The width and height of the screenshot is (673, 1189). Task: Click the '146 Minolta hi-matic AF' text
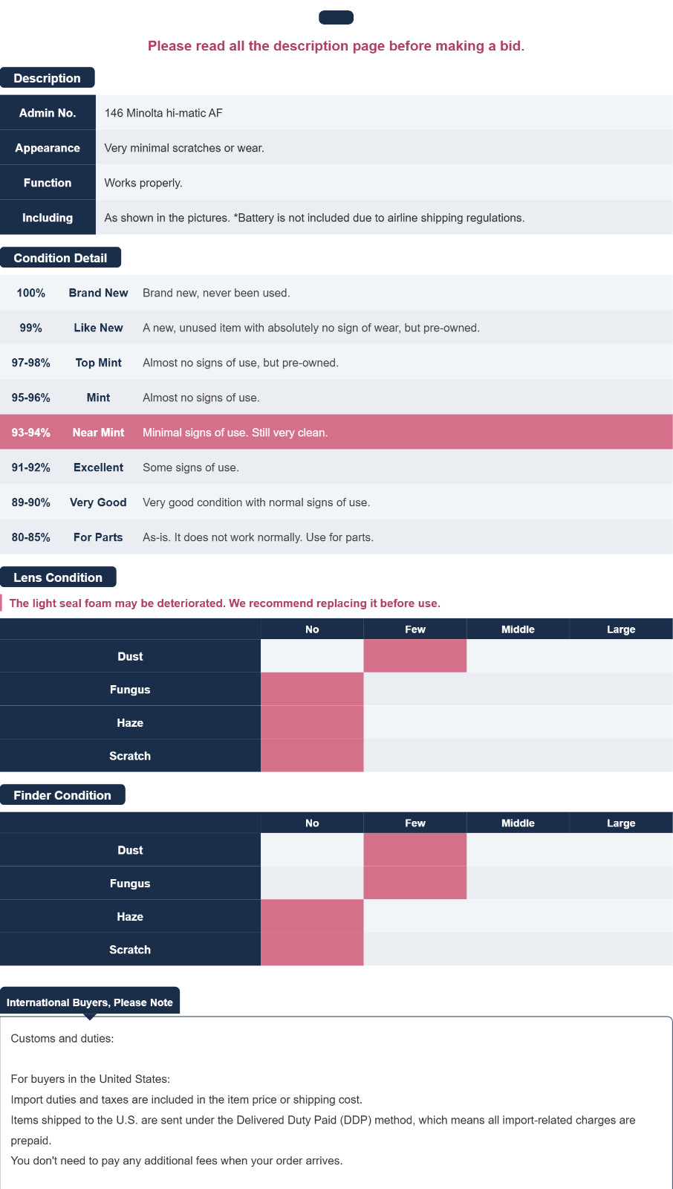(163, 113)
